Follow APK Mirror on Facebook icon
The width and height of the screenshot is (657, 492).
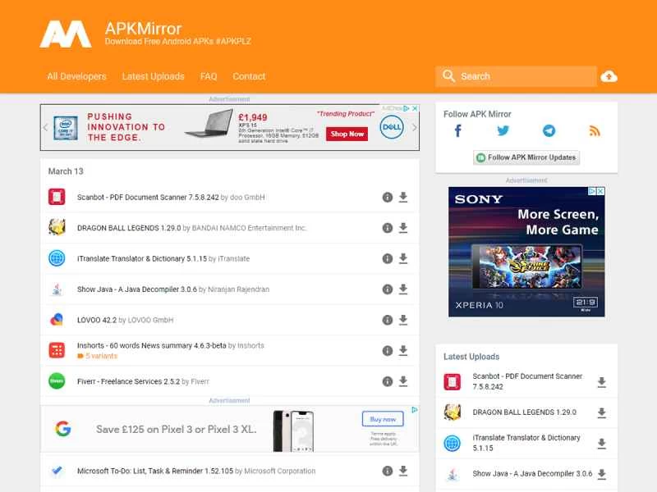457,130
